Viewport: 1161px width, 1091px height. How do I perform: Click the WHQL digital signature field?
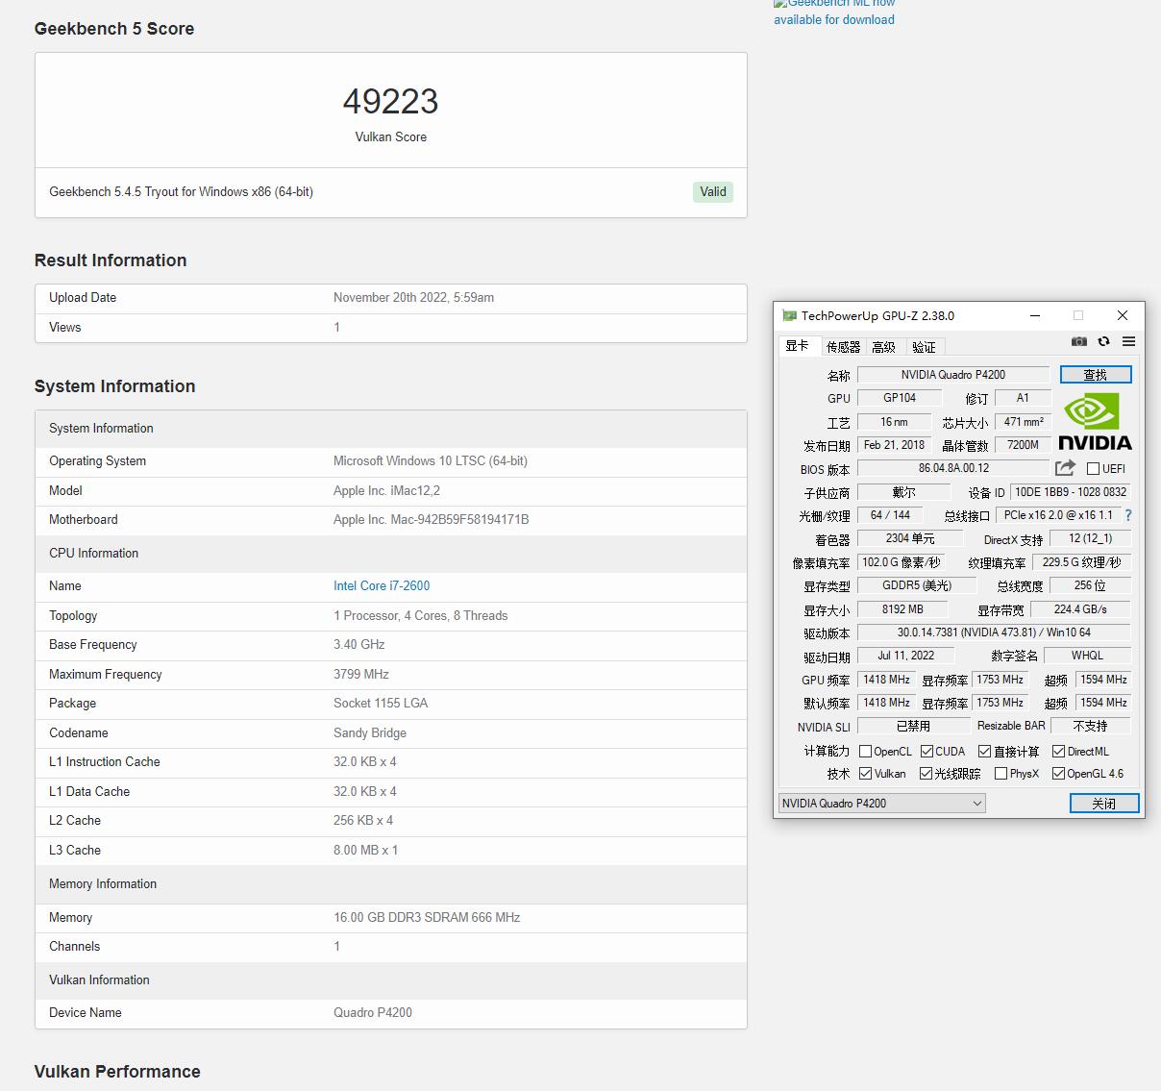(x=1087, y=656)
